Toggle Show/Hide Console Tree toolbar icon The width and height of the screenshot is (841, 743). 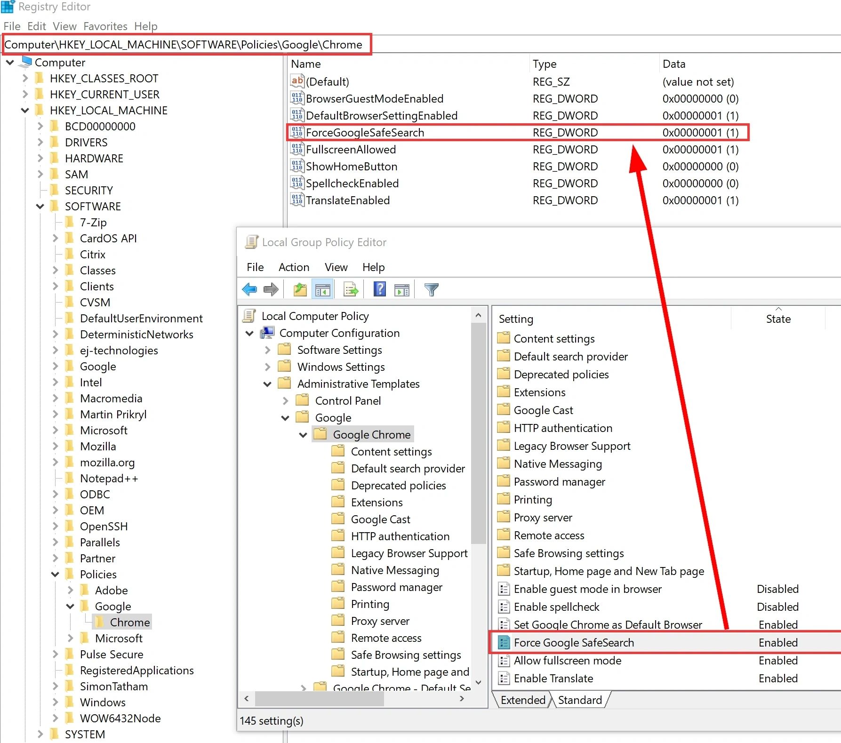coord(323,289)
